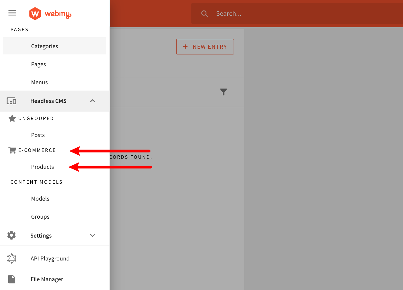The height and width of the screenshot is (290, 403).
Task: Click the Headless CMS devices icon
Action: [11, 101]
